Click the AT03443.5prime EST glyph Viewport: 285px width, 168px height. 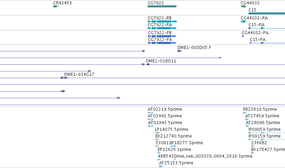click(x=150, y=119)
